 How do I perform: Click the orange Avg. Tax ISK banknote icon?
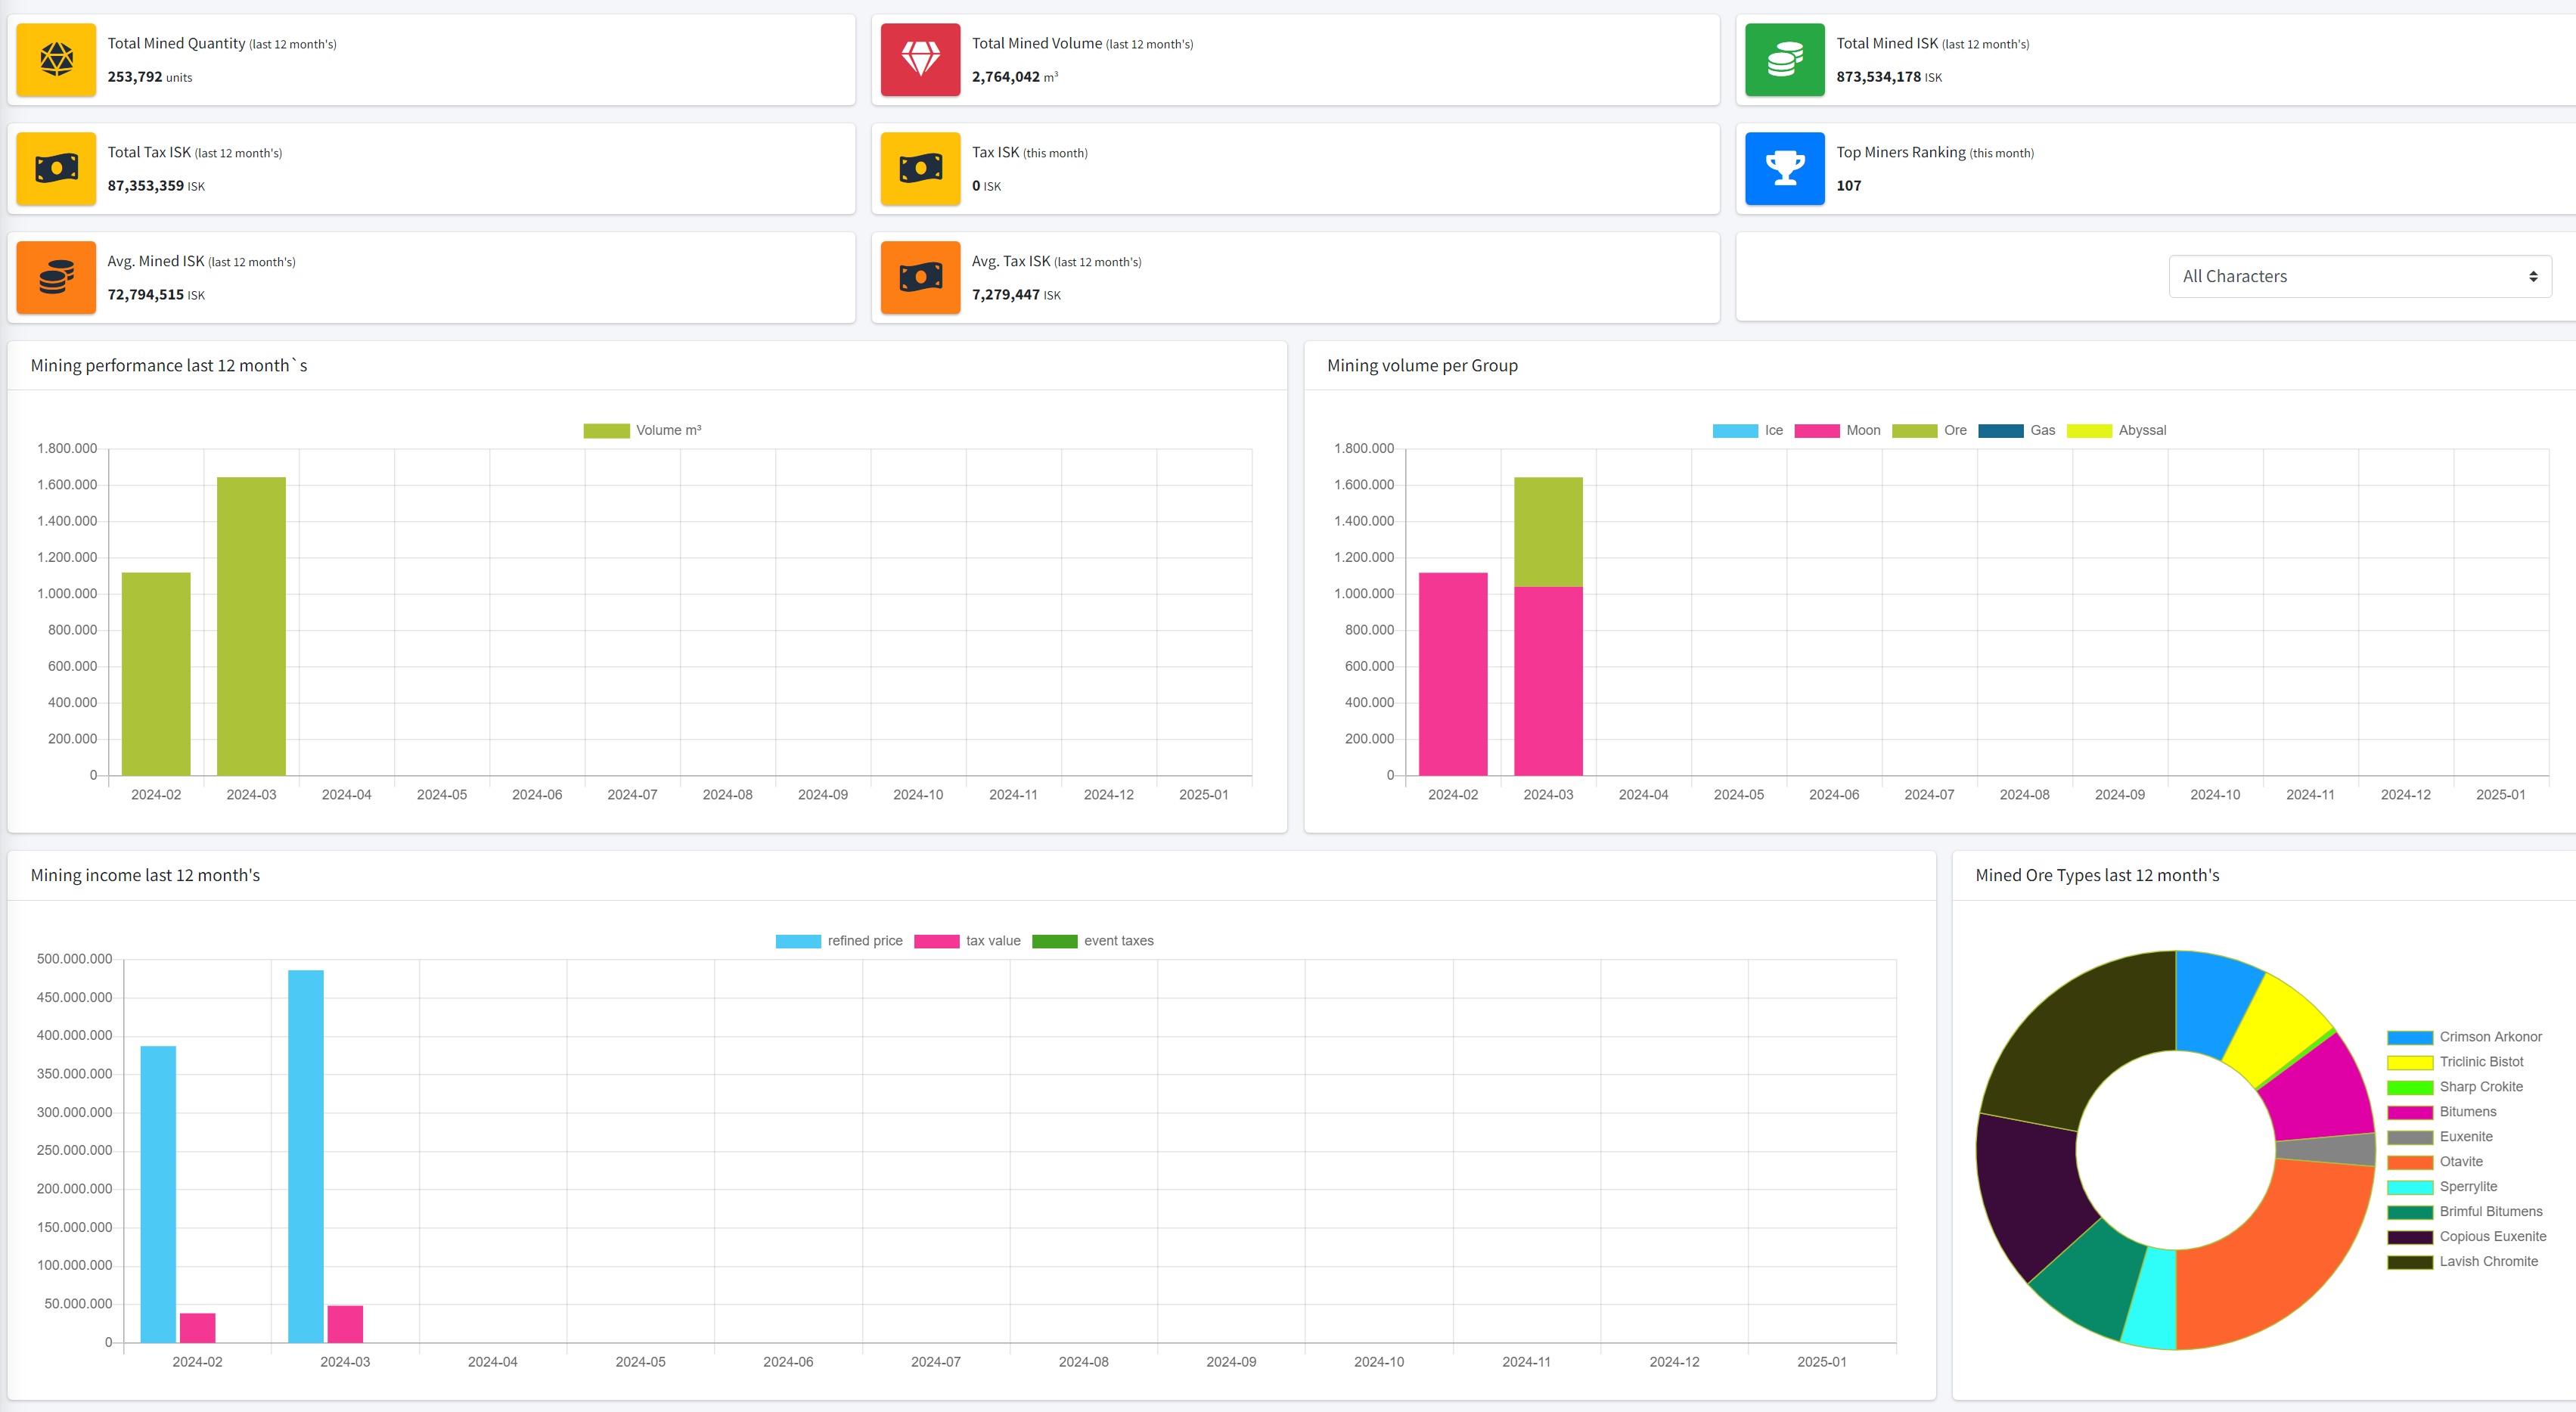920,278
